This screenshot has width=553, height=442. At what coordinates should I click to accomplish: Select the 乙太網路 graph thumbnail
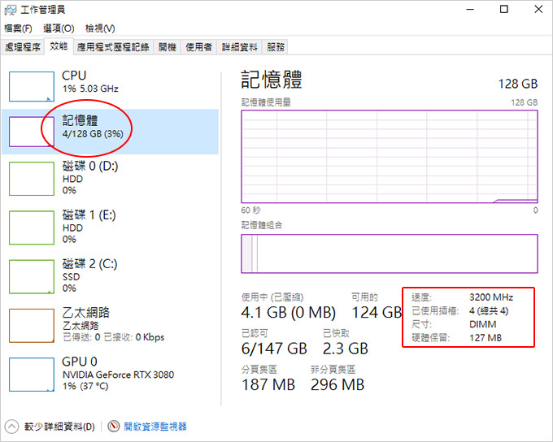pyautogui.click(x=32, y=326)
